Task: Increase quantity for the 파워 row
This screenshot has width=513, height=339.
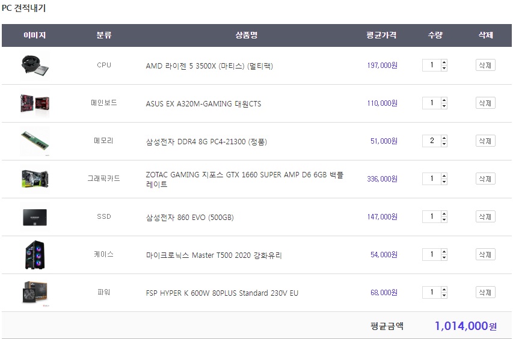Action: point(444,290)
